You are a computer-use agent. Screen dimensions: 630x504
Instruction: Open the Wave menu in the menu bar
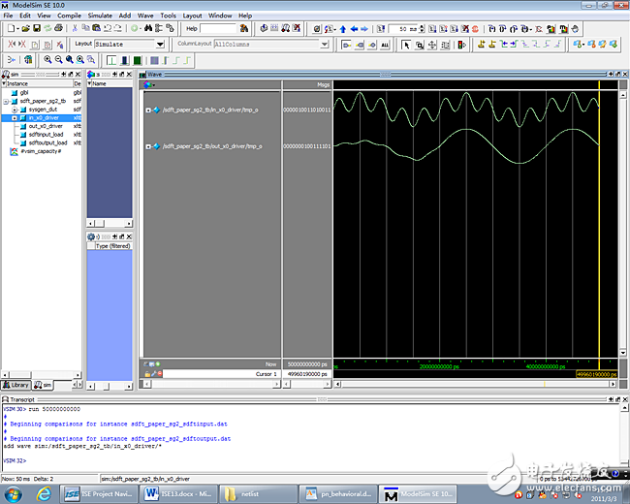[x=146, y=16]
